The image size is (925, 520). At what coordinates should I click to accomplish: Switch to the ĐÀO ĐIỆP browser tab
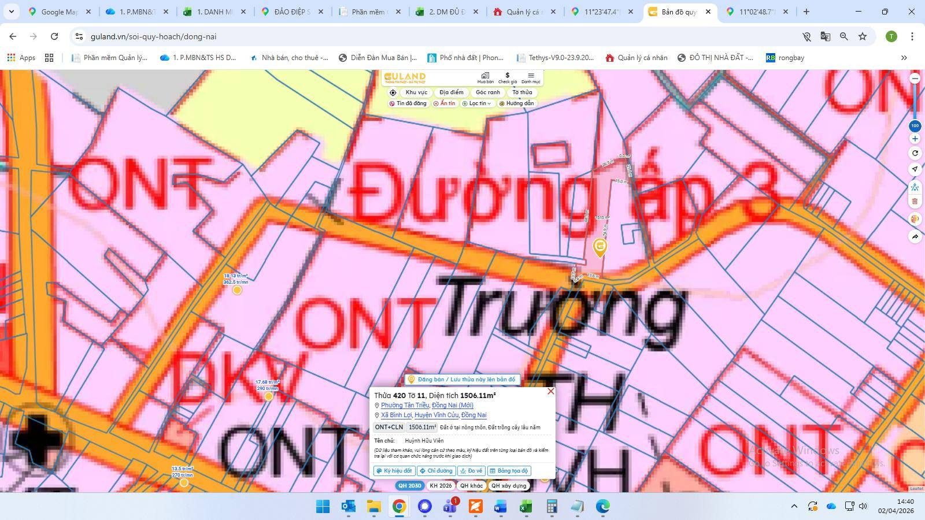292,12
